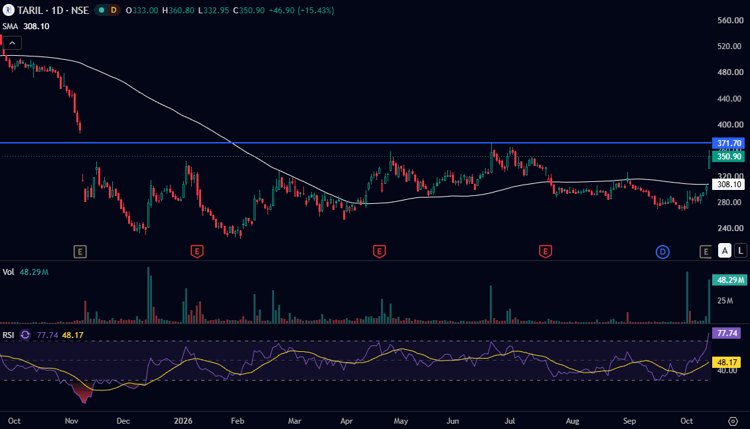The height and width of the screenshot is (429, 750).
Task: Click the gray E earnings marker near November
Action: coord(80,252)
